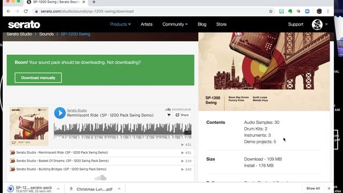Image resolution: width=343 pixels, height=193 pixels.
Task: Open the green square browser extension
Action: [x=281, y=11]
